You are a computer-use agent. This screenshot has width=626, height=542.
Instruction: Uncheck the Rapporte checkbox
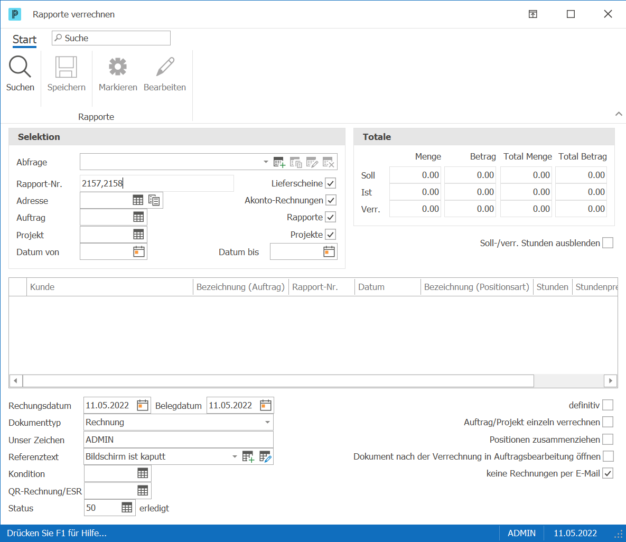tap(331, 217)
